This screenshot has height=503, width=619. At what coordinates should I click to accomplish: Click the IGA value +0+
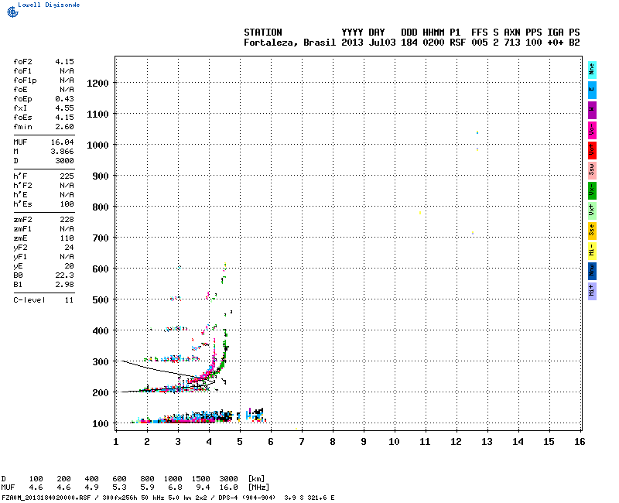555,43
